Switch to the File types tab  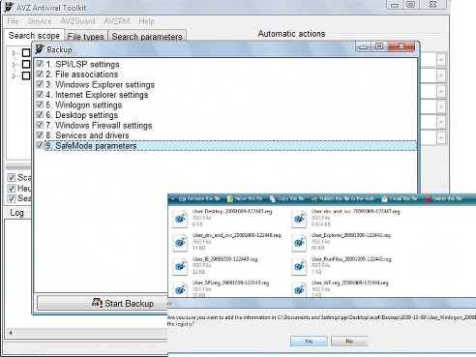86,37
